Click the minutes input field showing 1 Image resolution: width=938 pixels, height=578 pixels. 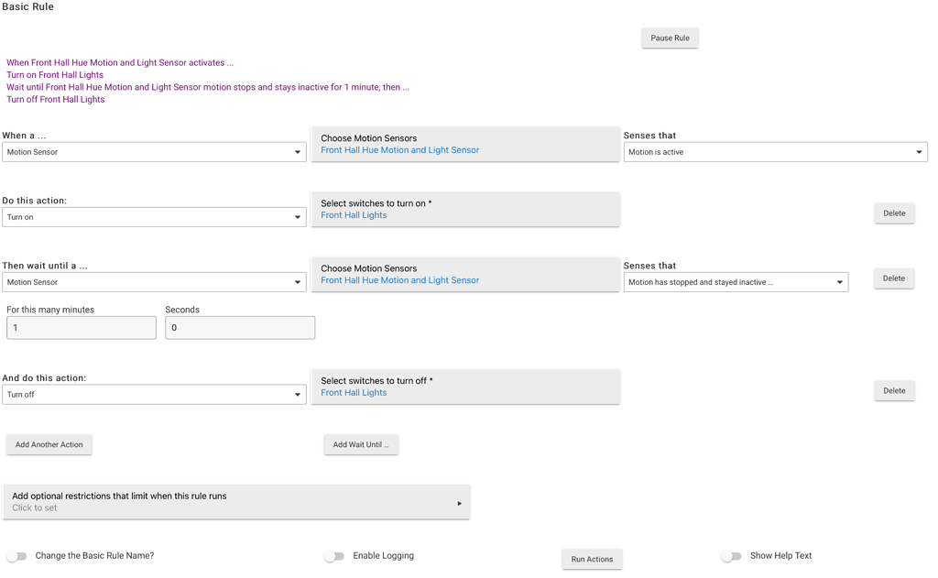[81, 327]
